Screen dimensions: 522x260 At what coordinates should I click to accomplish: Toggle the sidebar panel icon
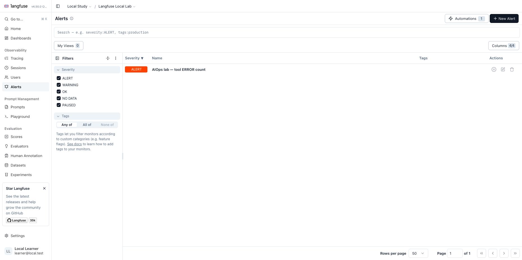[x=58, y=6]
